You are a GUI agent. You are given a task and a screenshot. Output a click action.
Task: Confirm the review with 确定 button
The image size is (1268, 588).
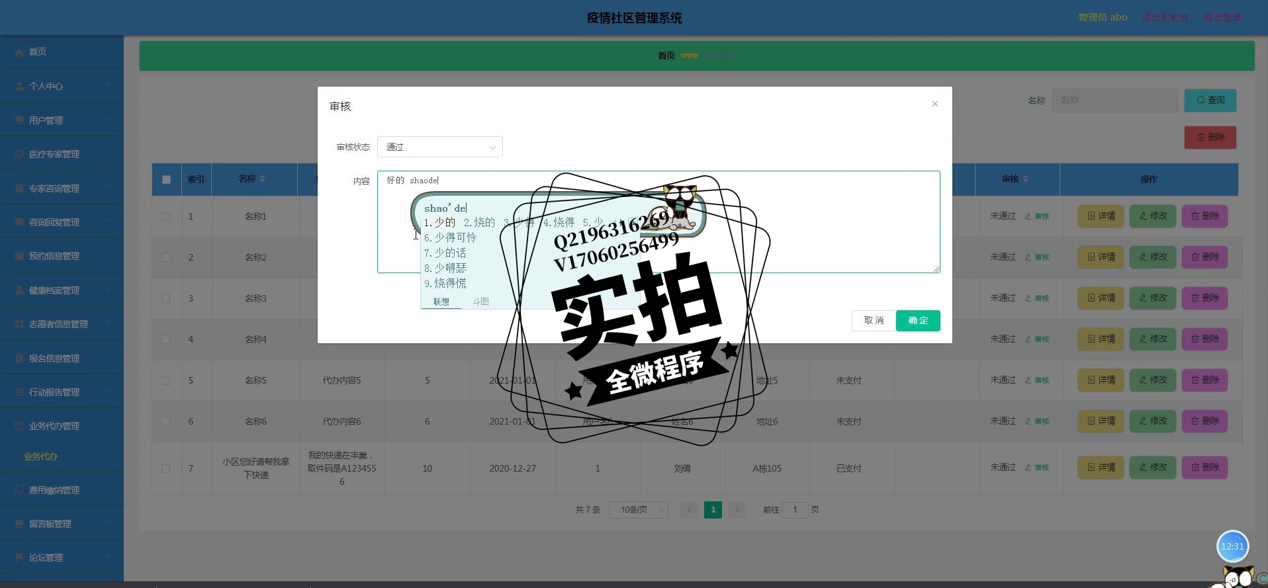(918, 320)
